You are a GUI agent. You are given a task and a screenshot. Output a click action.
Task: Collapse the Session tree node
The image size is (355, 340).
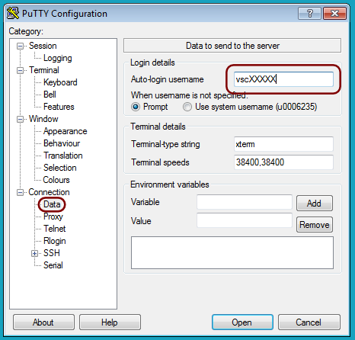[20, 46]
